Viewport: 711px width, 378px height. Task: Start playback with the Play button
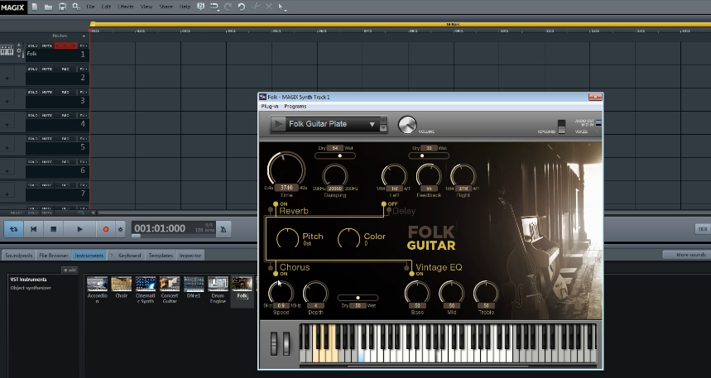[x=79, y=228]
